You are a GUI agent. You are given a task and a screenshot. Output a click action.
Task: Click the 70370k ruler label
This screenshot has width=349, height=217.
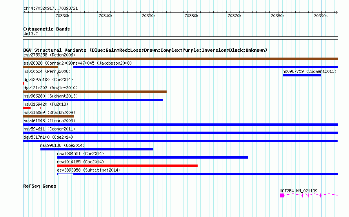[235, 16]
